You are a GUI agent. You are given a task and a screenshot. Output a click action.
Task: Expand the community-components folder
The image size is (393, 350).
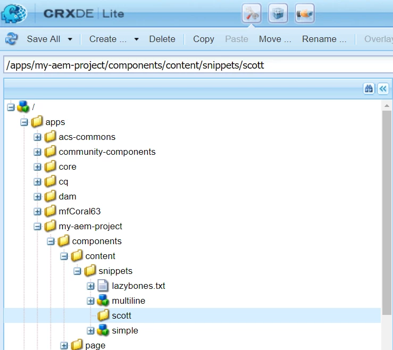click(x=37, y=152)
